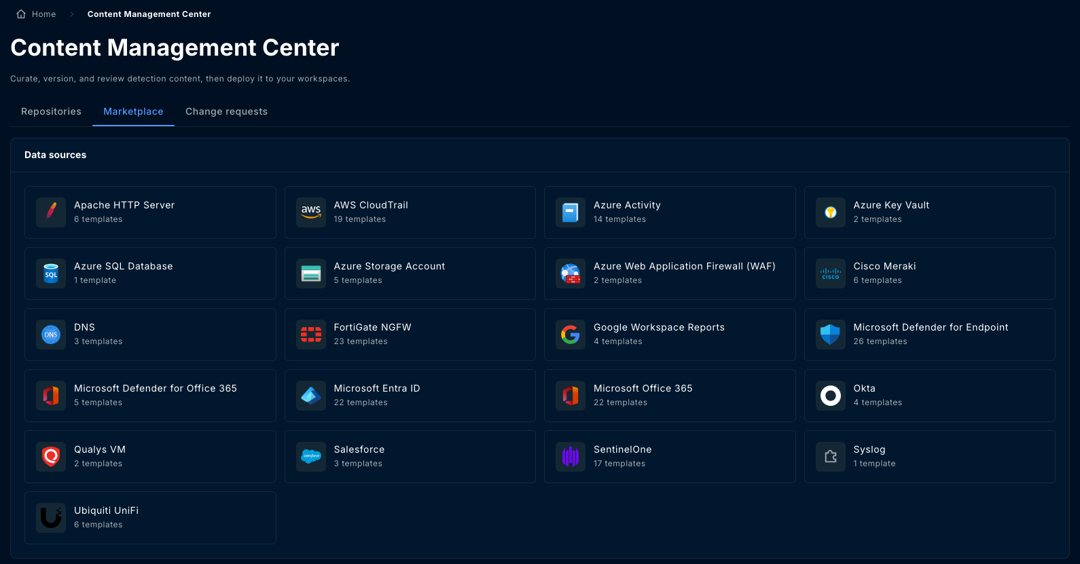Click the Salesforce title text
This screenshot has height=564, width=1080.
point(359,449)
